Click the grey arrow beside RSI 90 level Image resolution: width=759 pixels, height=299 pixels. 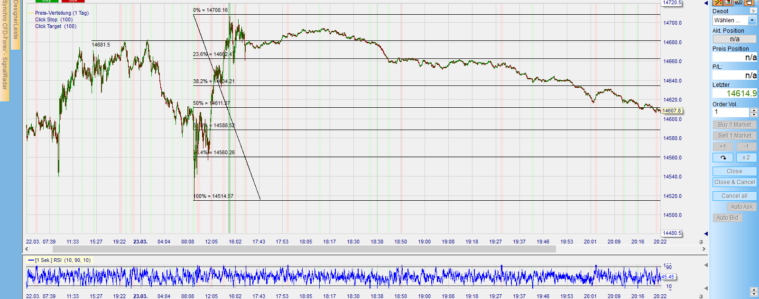click(x=706, y=265)
